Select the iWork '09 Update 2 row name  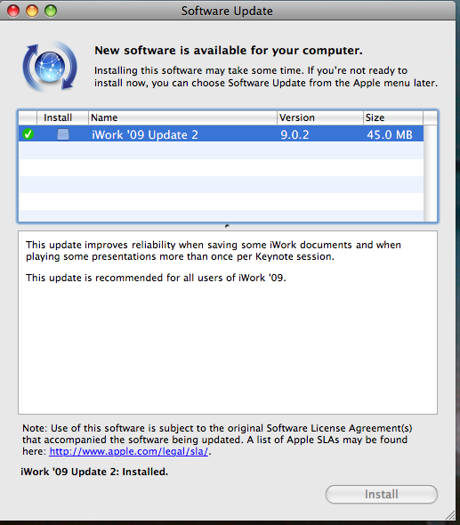click(x=145, y=134)
